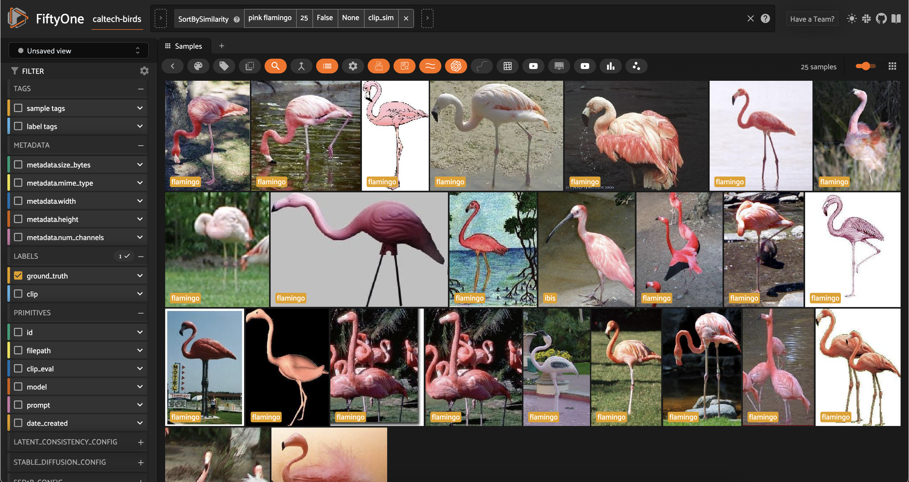909x482 pixels.
Task: Open the color scheme palette icon
Action: tap(198, 66)
